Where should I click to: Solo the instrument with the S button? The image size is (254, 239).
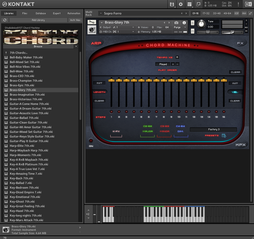coord(193,23)
